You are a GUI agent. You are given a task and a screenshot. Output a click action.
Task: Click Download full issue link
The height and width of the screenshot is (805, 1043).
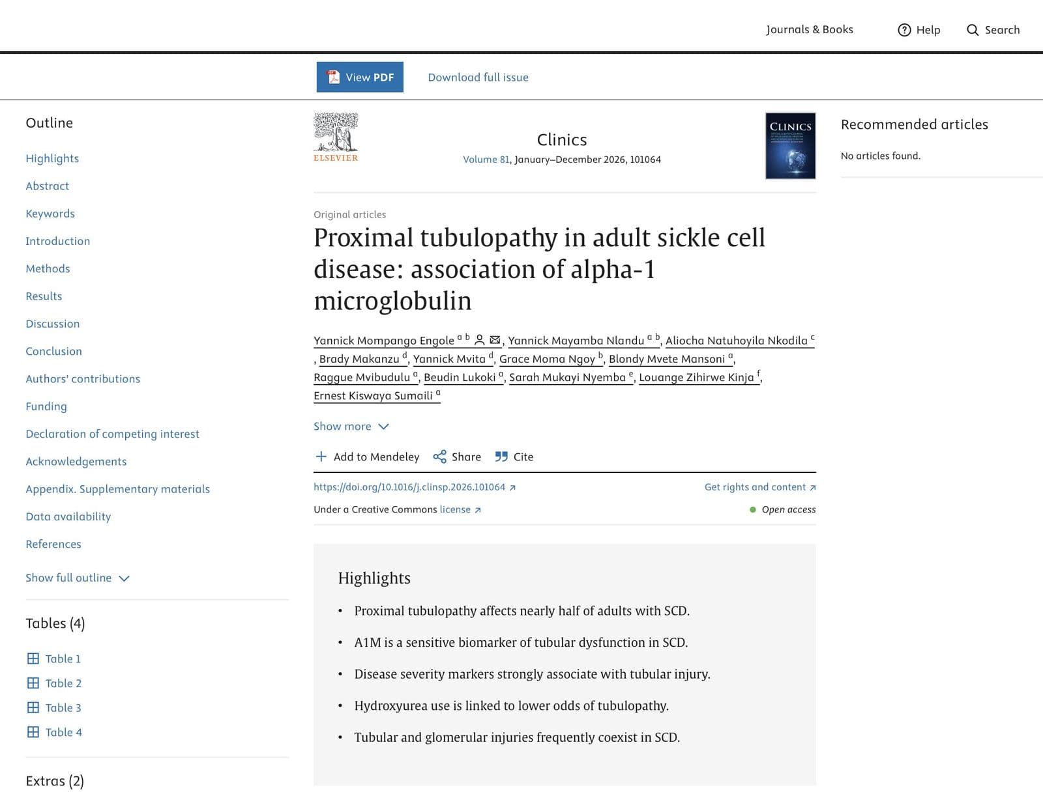pyautogui.click(x=478, y=77)
